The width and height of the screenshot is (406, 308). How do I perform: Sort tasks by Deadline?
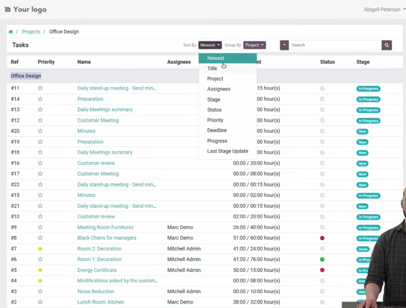pos(228,130)
